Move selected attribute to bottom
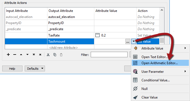This screenshot has height=101, width=190. [40, 55]
